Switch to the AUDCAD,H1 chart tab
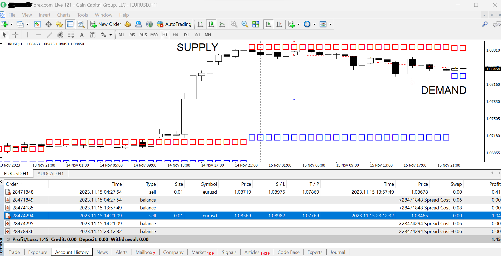This screenshot has width=501, height=256. (50, 174)
